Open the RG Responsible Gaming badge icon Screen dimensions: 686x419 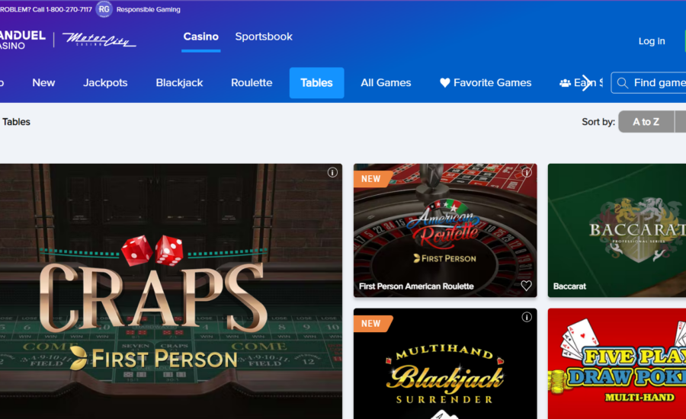click(104, 9)
